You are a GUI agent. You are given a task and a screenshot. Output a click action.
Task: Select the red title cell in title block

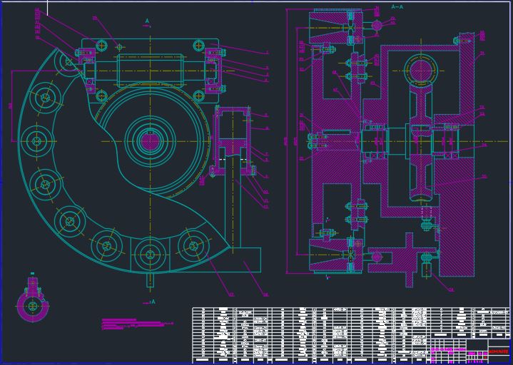click(x=499, y=351)
